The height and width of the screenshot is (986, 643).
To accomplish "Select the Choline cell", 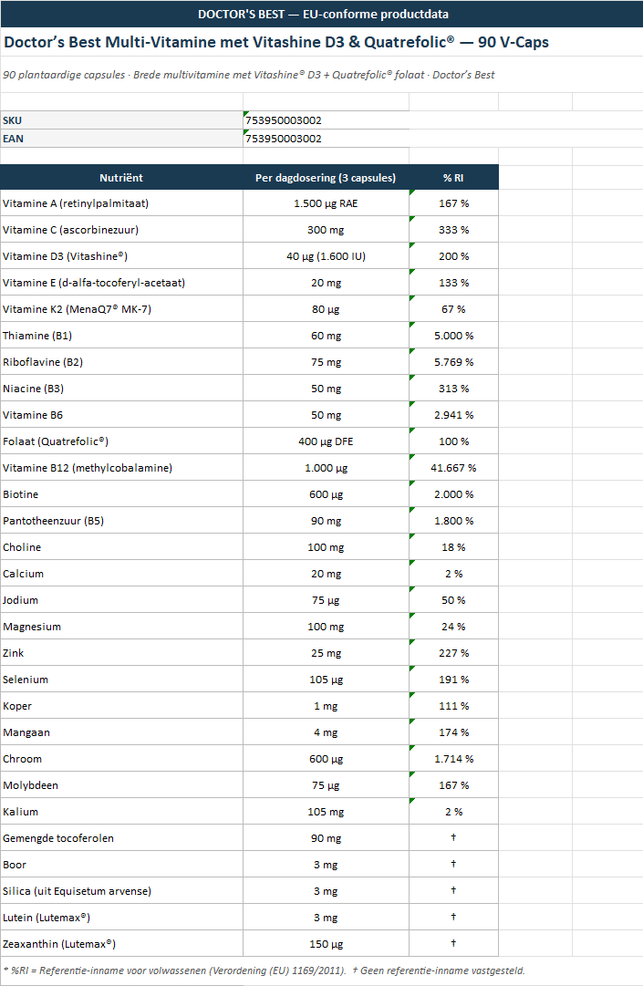I will click(x=121, y=546).
